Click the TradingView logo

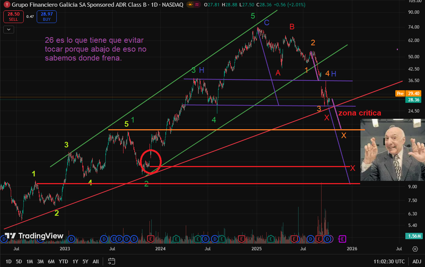point(34,236)
